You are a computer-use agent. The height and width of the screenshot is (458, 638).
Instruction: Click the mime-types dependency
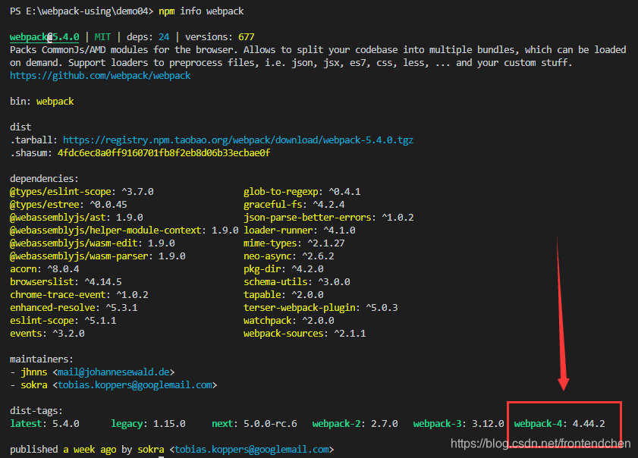(294, 243)
